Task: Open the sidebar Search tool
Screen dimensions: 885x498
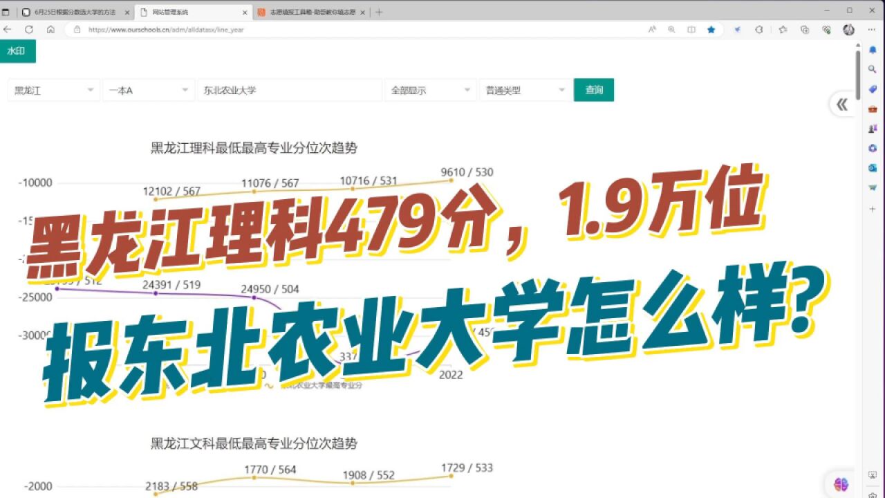Action: 873,69
